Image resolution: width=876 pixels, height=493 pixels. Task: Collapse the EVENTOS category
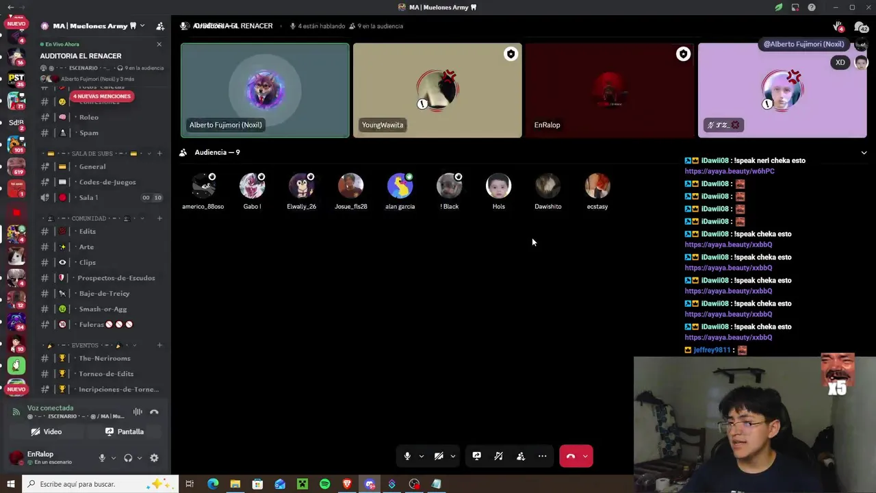click(x=85, y=345)
